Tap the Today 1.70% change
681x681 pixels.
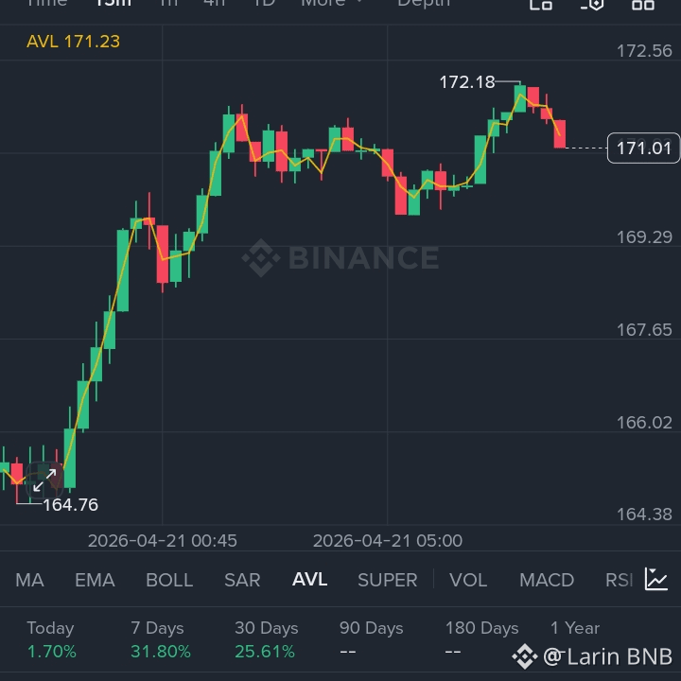(x=51, y=639)
